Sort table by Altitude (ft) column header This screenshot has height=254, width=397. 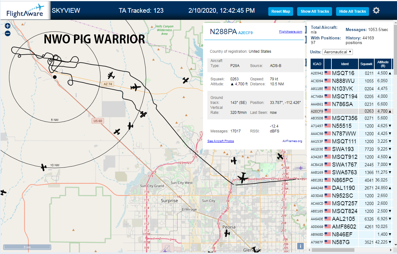tap(383, 64)
